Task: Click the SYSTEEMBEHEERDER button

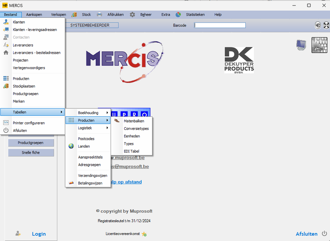Action: click(92, 25)
